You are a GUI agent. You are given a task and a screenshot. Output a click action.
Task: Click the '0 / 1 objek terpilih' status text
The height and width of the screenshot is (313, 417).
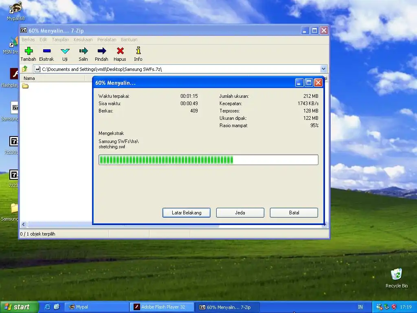tap(37, 234)
